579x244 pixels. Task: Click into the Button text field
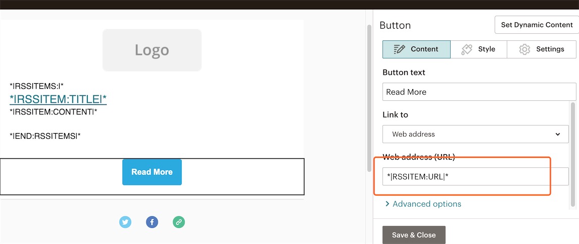coord(479,92)
